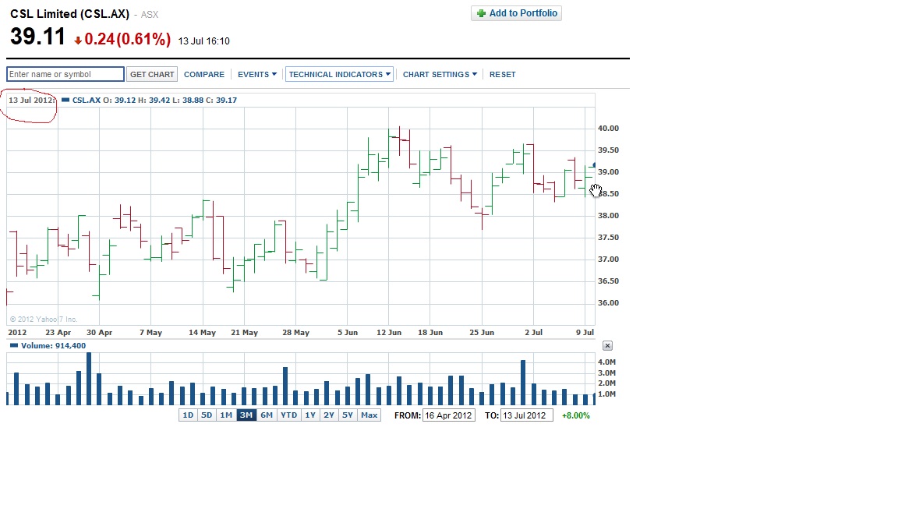The height and width of the screenshot is (505, 898).
Task: Click the 9 Jul date axis label
Action: click(585, 332)
